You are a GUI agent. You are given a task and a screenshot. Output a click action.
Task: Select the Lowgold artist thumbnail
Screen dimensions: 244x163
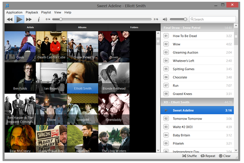coord(82,109)
